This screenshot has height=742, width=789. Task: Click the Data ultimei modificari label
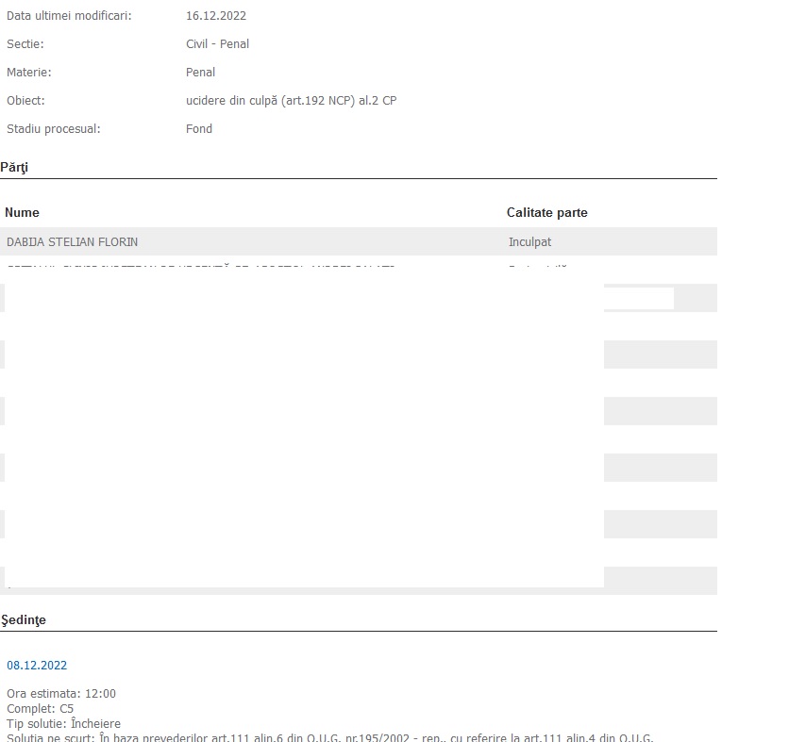(69, 16)
